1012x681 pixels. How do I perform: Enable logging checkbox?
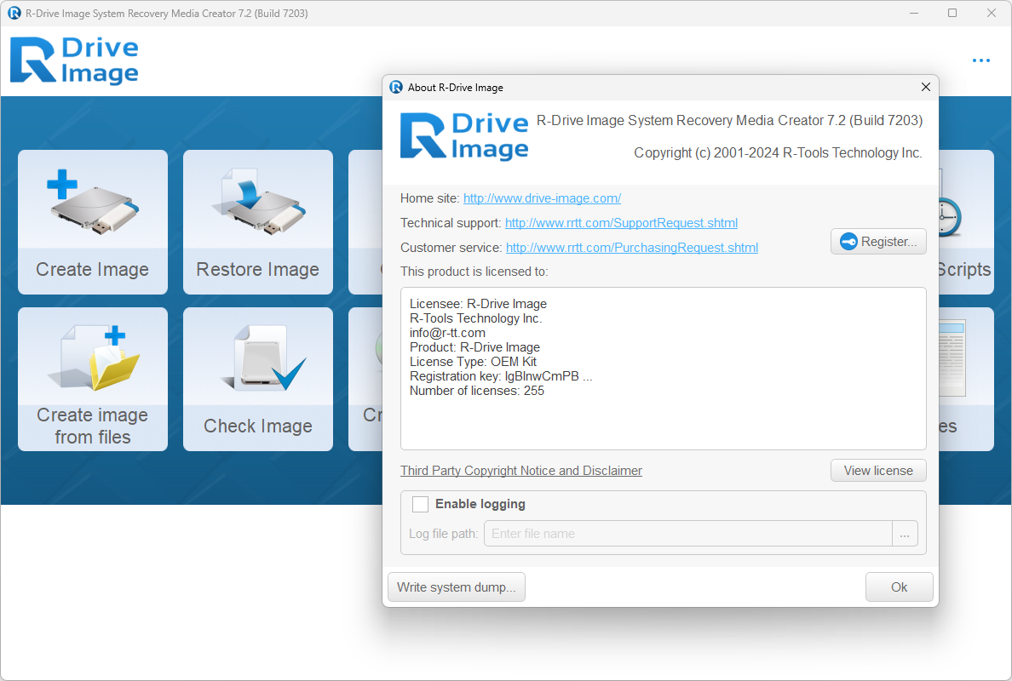[420, 504]
